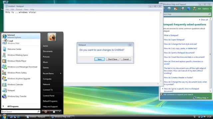Expand Recent Items submenu
The height and width of the screenshot is (119, 213).
[x=52, y=73]
